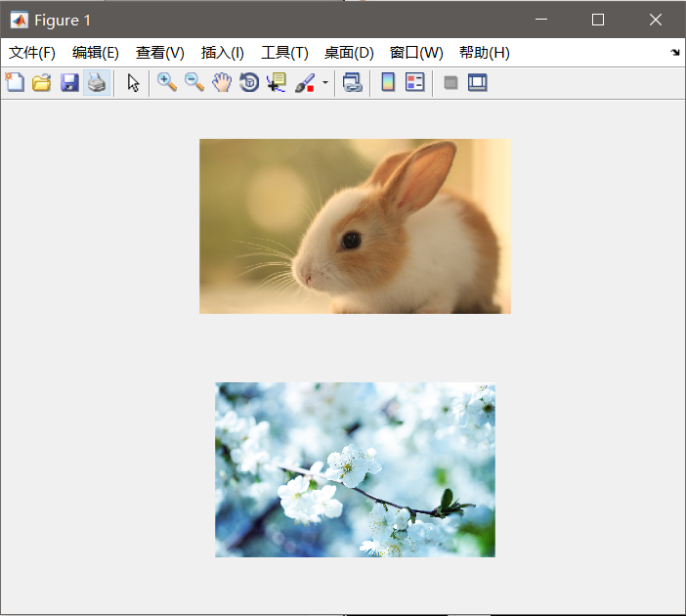Maximize the Figure 1 window
The width and height of the screenshot is (686, 616).
[598, 20]
